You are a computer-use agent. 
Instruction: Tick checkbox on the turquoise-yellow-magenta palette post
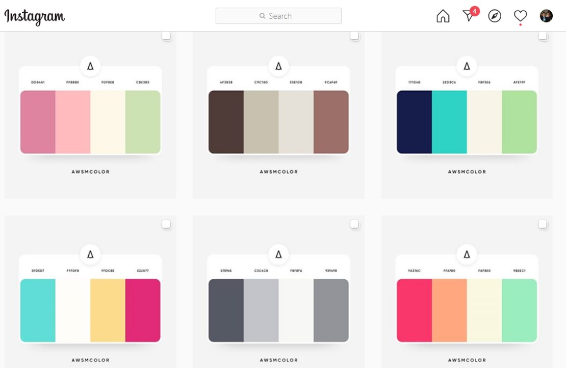coord(166,224)
